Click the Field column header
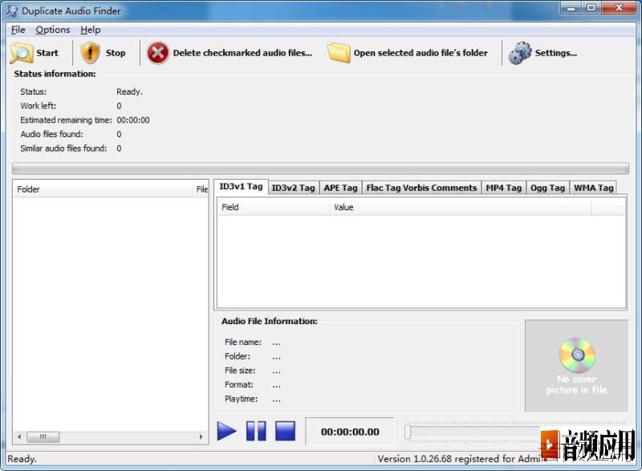Image resolution: width=642 pixels, height=471 pixels. coord(273,207)
